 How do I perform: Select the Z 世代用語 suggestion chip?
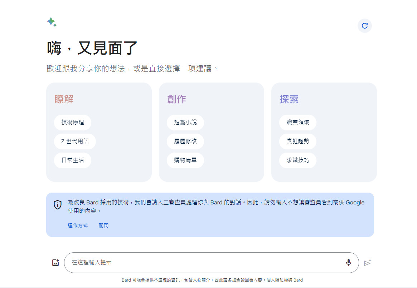[75, 141]
